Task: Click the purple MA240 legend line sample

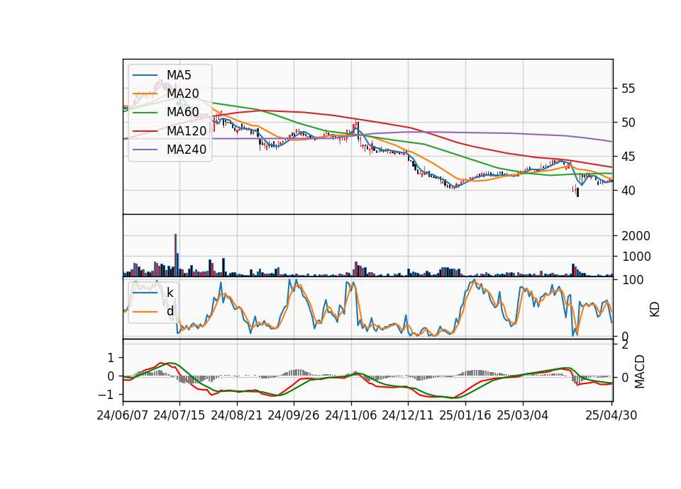Action: tap(145, 150)
